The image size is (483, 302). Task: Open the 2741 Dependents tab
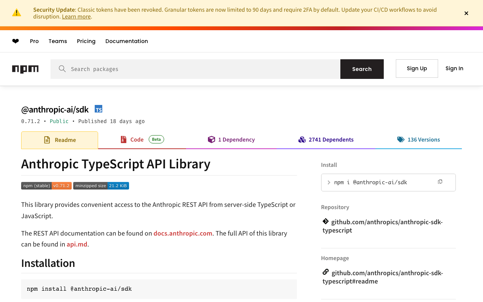pyautogui.click(x=326, y=140)
